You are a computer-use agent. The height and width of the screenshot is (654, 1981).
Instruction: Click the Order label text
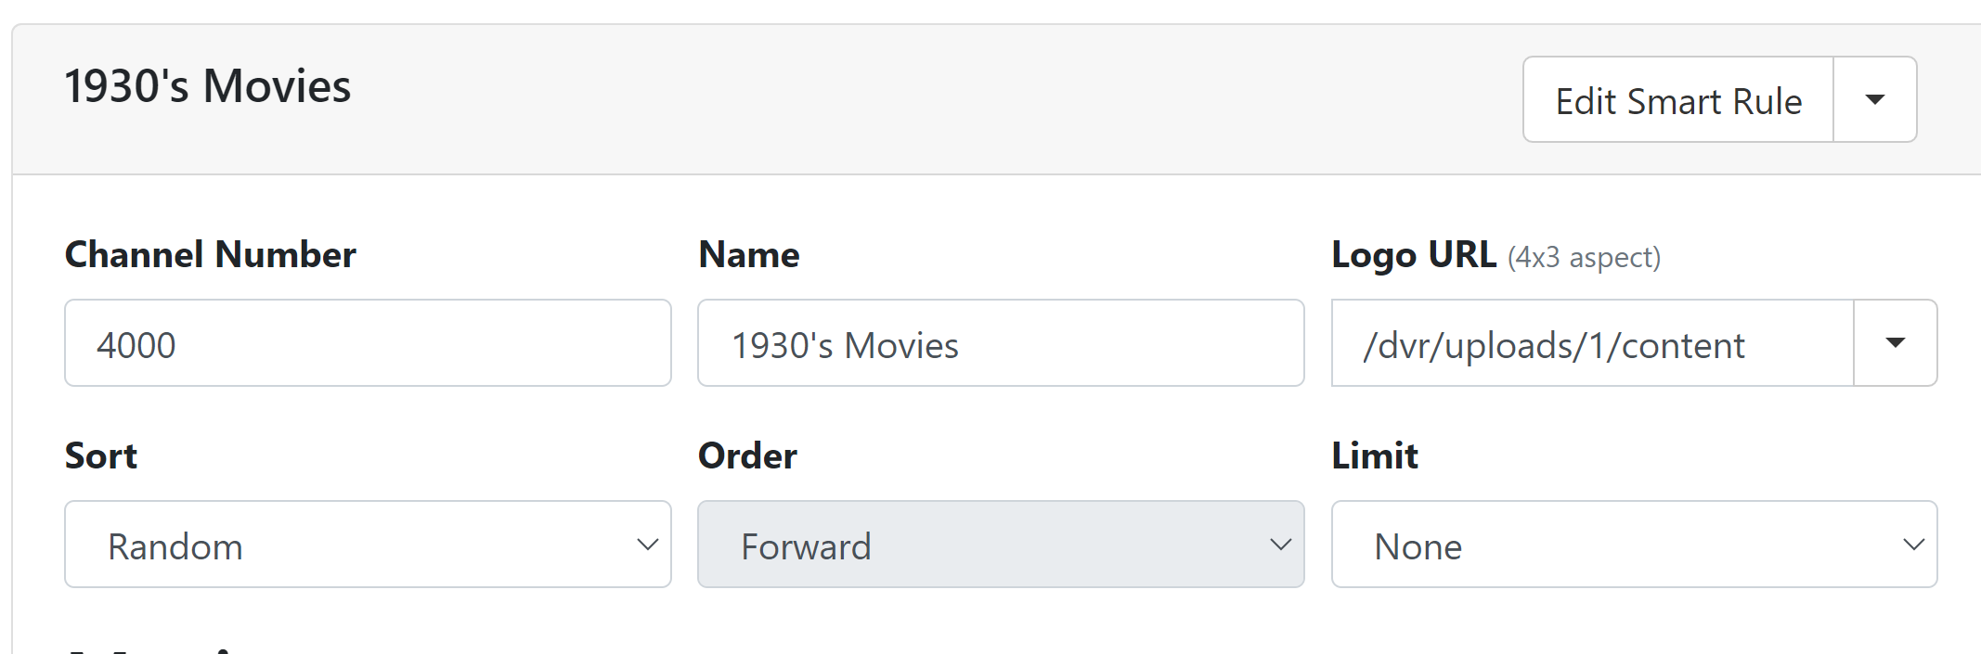tap(747, 456)
